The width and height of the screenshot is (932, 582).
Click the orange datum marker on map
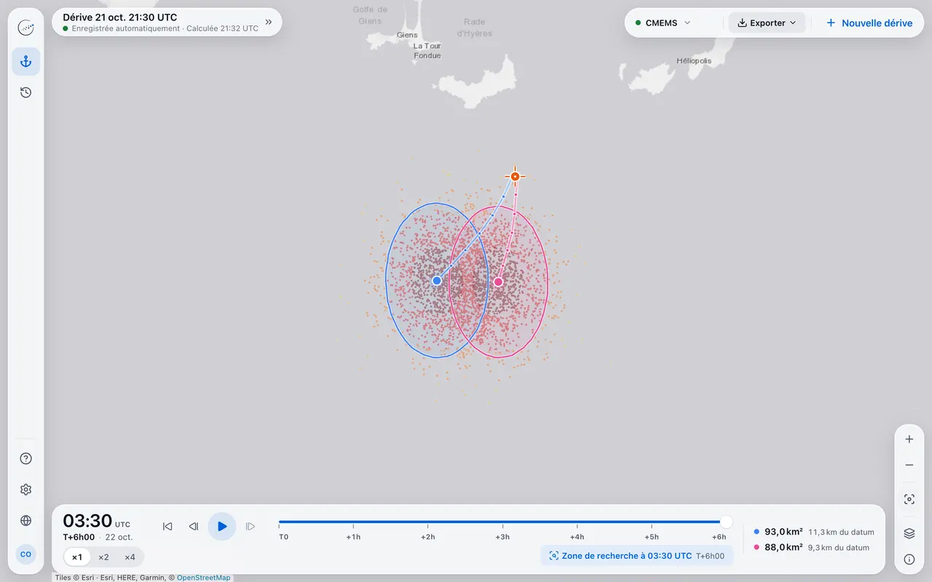[515, 176]
